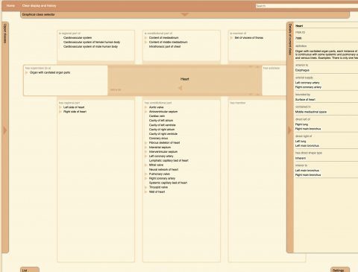This screenshot has width=358, height=272.
Task: Open the List tab at bottom
Action: pos(30,270)
